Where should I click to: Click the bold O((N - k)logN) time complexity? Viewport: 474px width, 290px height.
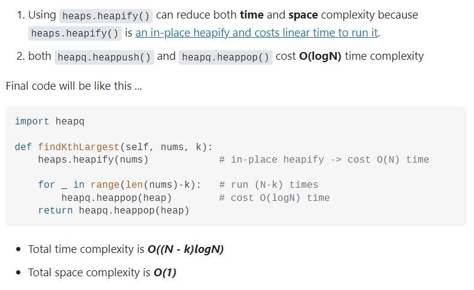185,249
